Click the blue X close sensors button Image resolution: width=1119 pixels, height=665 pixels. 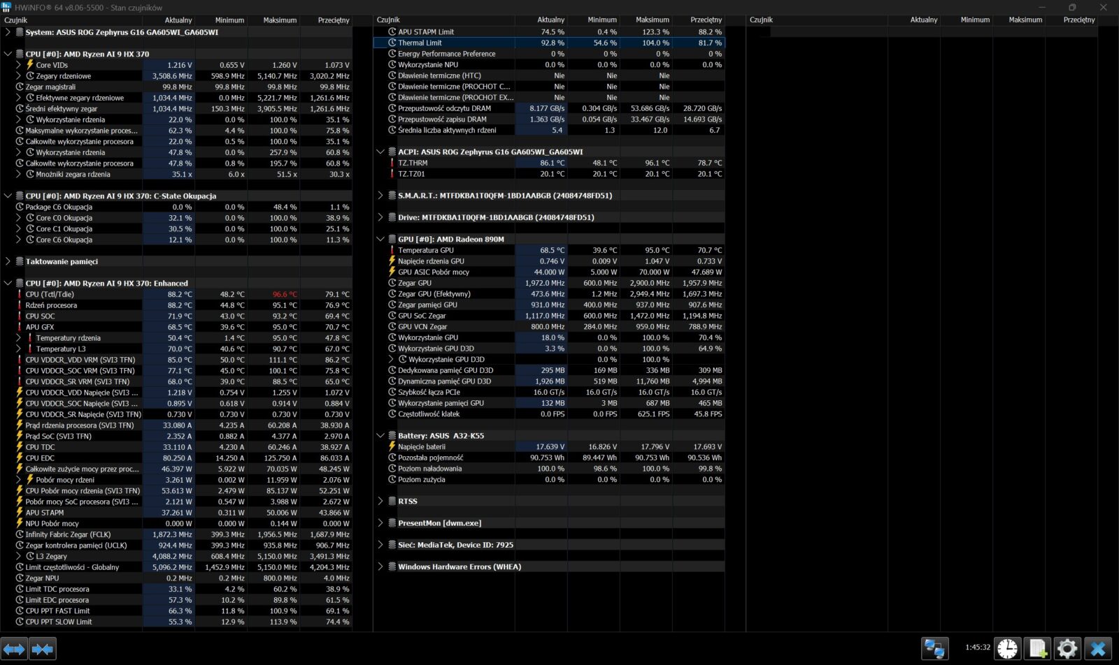1098,649
